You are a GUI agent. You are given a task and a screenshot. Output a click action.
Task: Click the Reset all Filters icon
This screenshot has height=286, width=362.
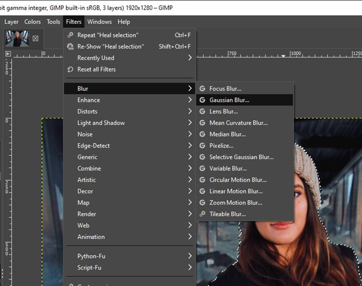pos(71,69)
